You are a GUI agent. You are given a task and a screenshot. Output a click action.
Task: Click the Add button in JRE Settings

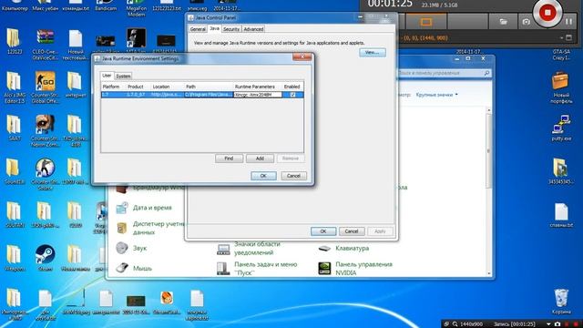pyautogui.click(x=260, y=159)
